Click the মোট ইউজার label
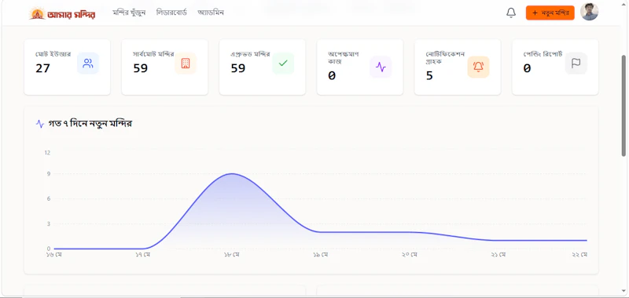 click(53, 54)
